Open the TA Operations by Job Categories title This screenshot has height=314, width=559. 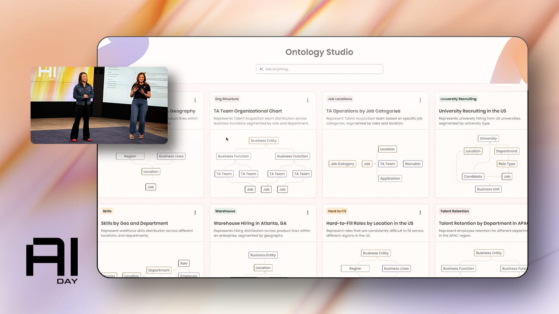click(x=363, y=111)
